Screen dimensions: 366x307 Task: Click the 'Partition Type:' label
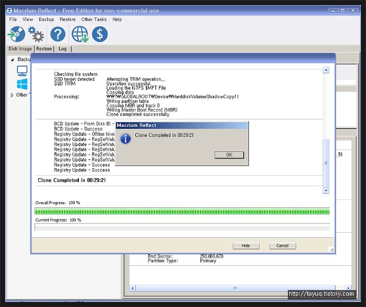163,261
